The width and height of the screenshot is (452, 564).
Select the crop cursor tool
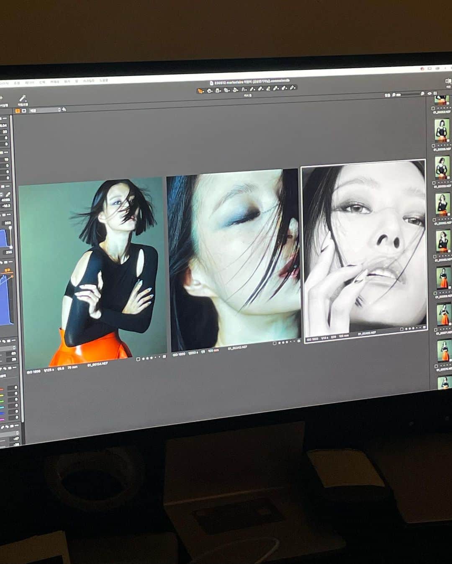pos(227,90)
